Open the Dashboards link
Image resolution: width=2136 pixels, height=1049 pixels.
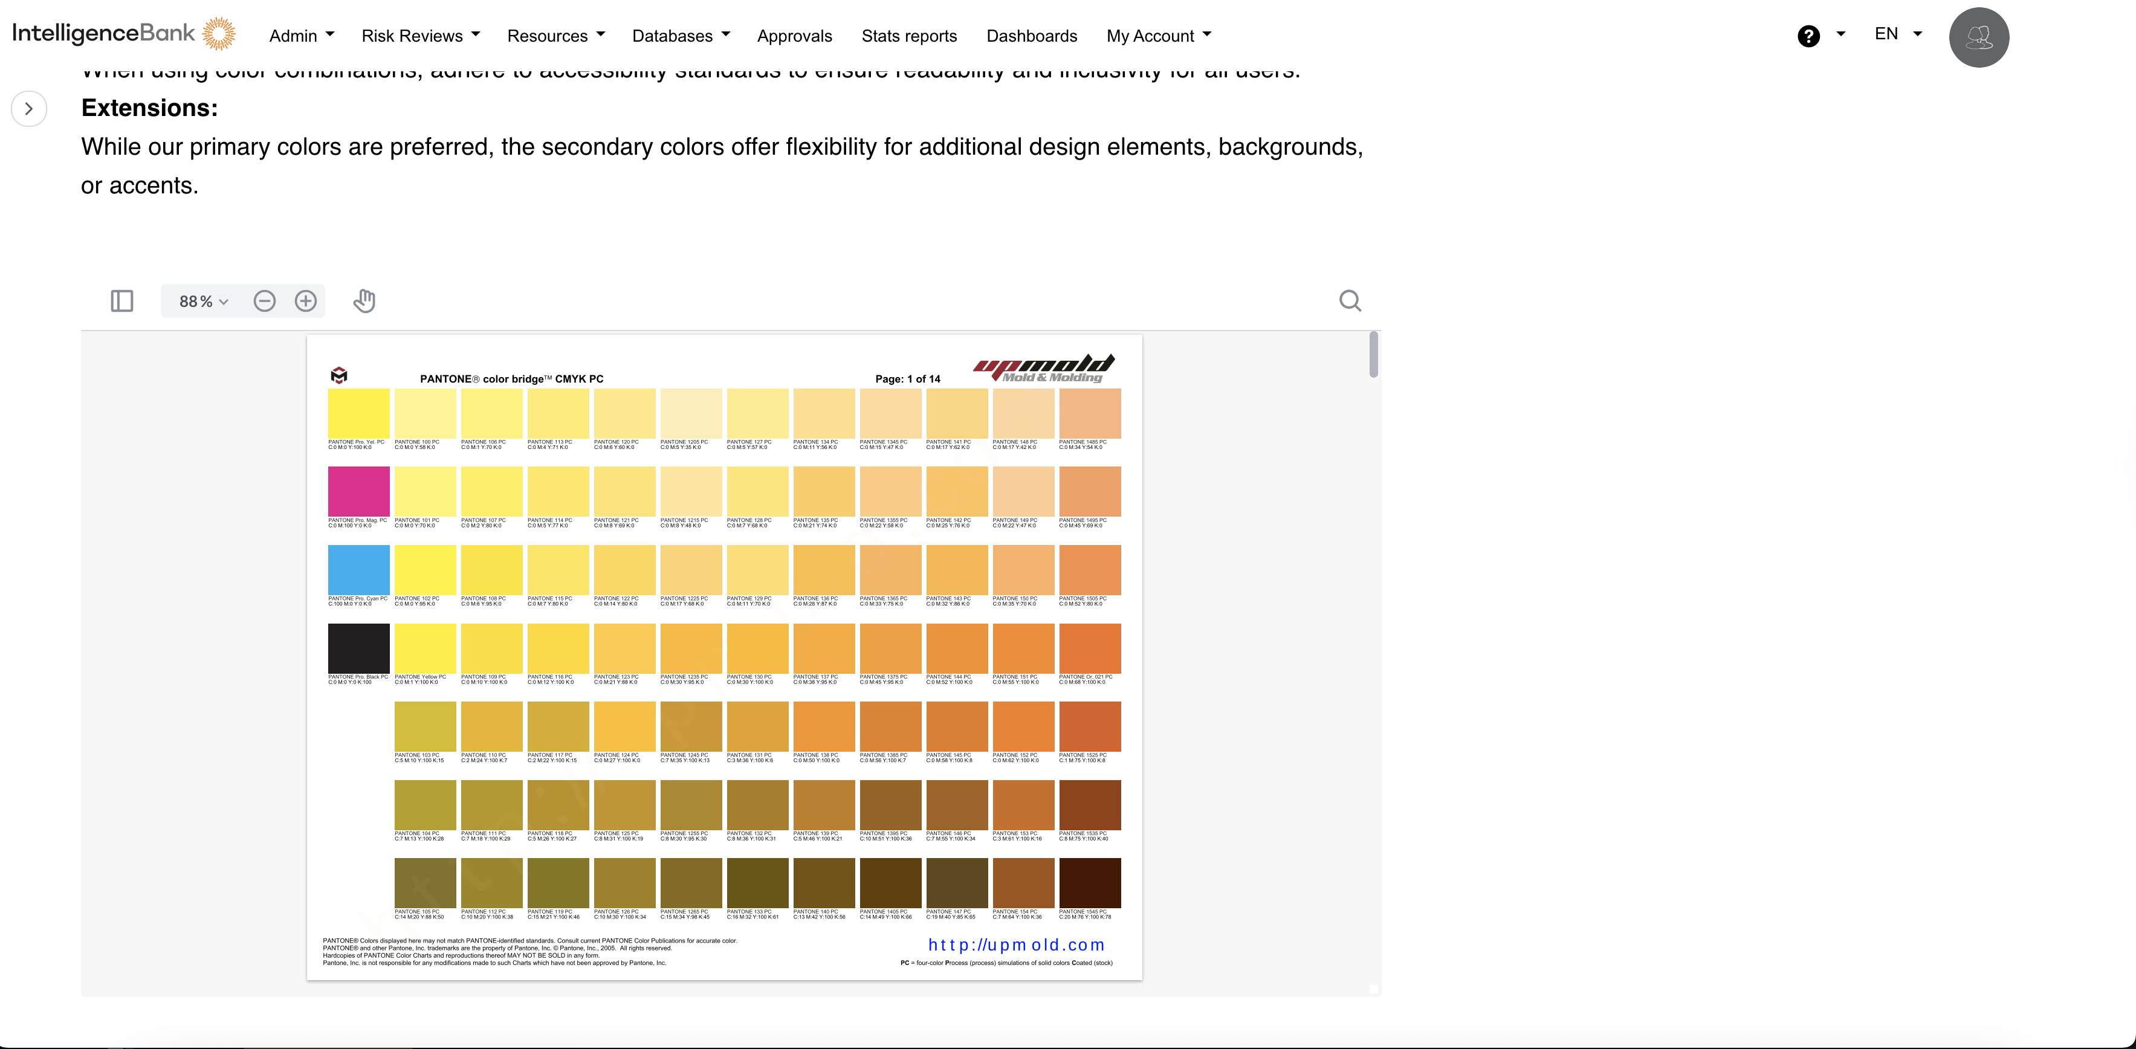[x=1032, y=36]
